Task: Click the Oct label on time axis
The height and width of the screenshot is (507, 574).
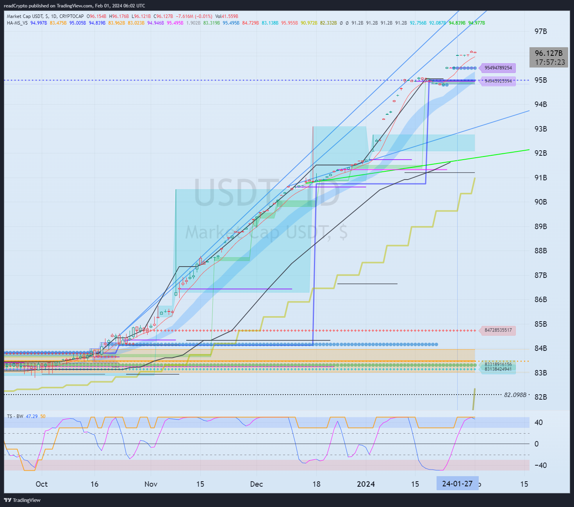Action: pyautogui.click(x=41, y=484)
